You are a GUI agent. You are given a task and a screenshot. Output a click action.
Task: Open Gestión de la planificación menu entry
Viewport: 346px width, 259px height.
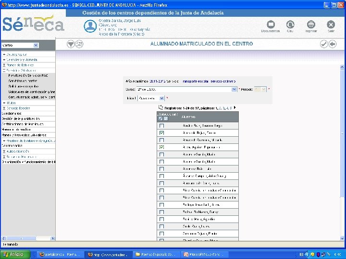click(x=21, y=119)
